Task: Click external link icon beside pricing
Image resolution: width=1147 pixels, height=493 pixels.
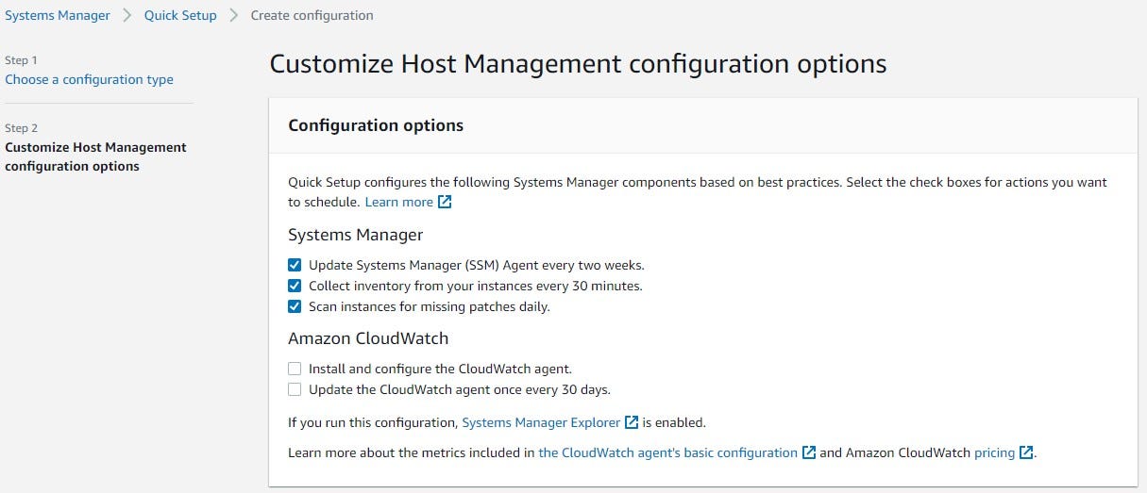Action: click(x=1026, y=452)
